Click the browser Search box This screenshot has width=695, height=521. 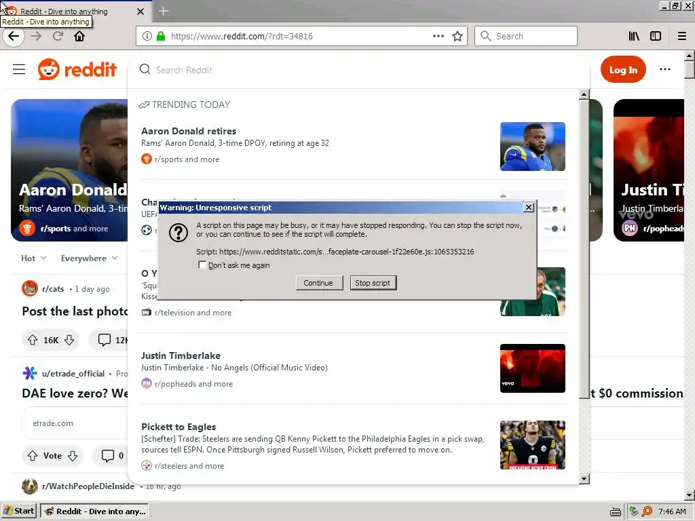coord(526,37)
